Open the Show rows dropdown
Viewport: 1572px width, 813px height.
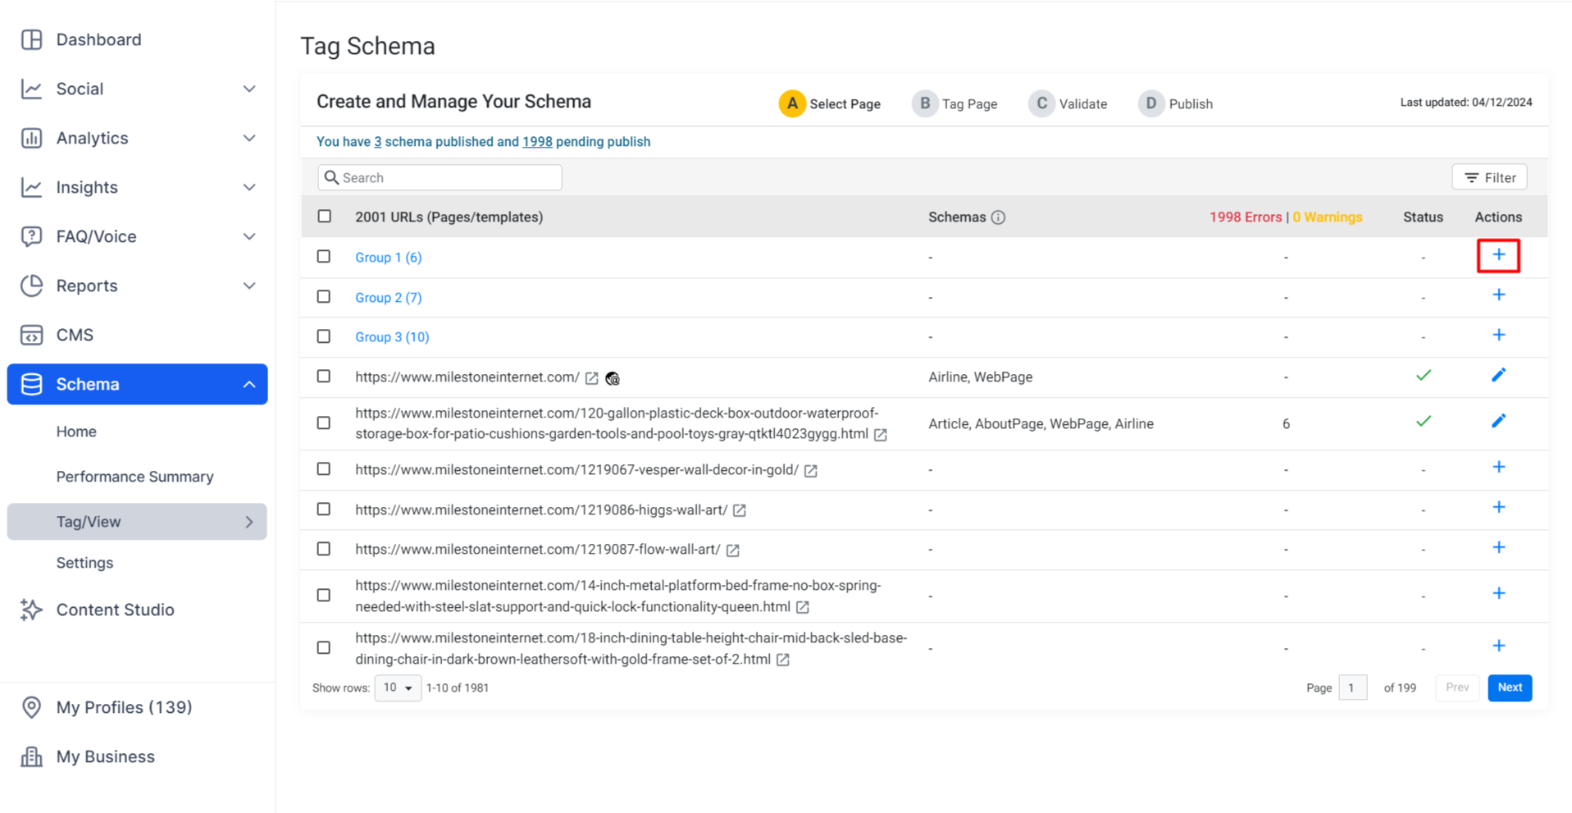click(398, 687)
